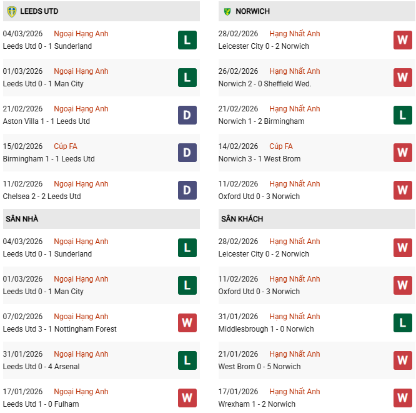
Task: Click the L badge for Norwich 1-2 Birmingham
Action: (x=402, y=115)
